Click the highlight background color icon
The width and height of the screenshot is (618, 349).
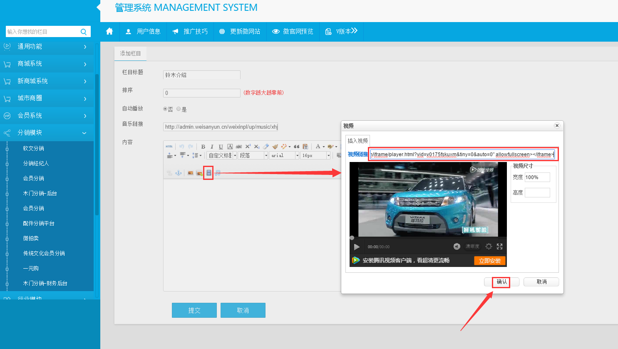(330, 147)
